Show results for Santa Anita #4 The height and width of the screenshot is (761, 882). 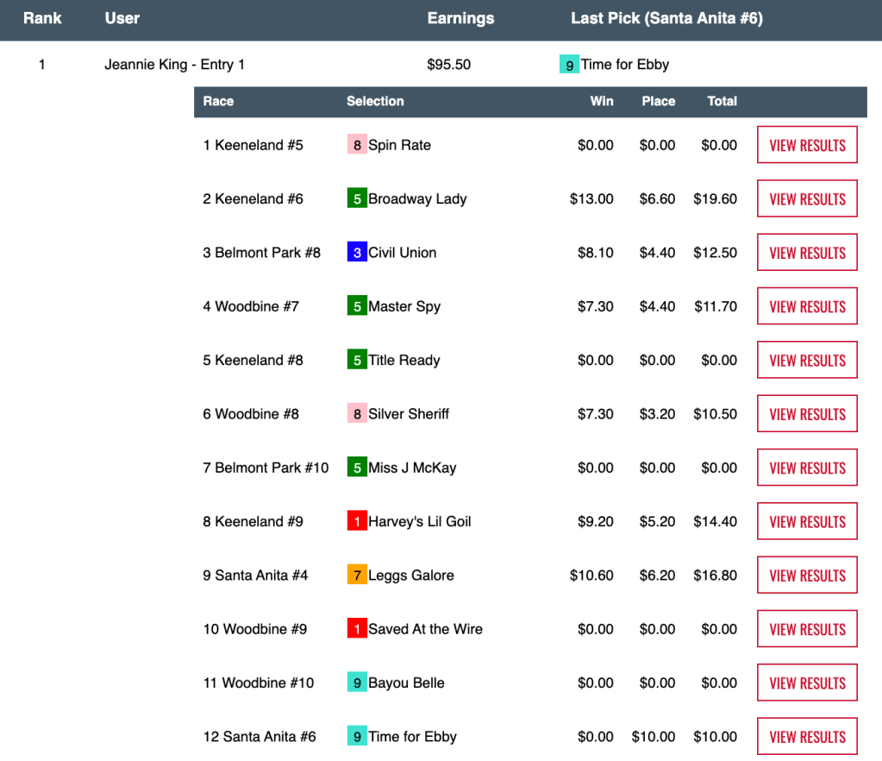coord(807,575)
